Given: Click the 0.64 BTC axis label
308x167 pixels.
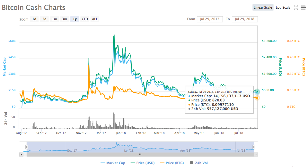Looking at the screenshot, I should click(294, 41).
